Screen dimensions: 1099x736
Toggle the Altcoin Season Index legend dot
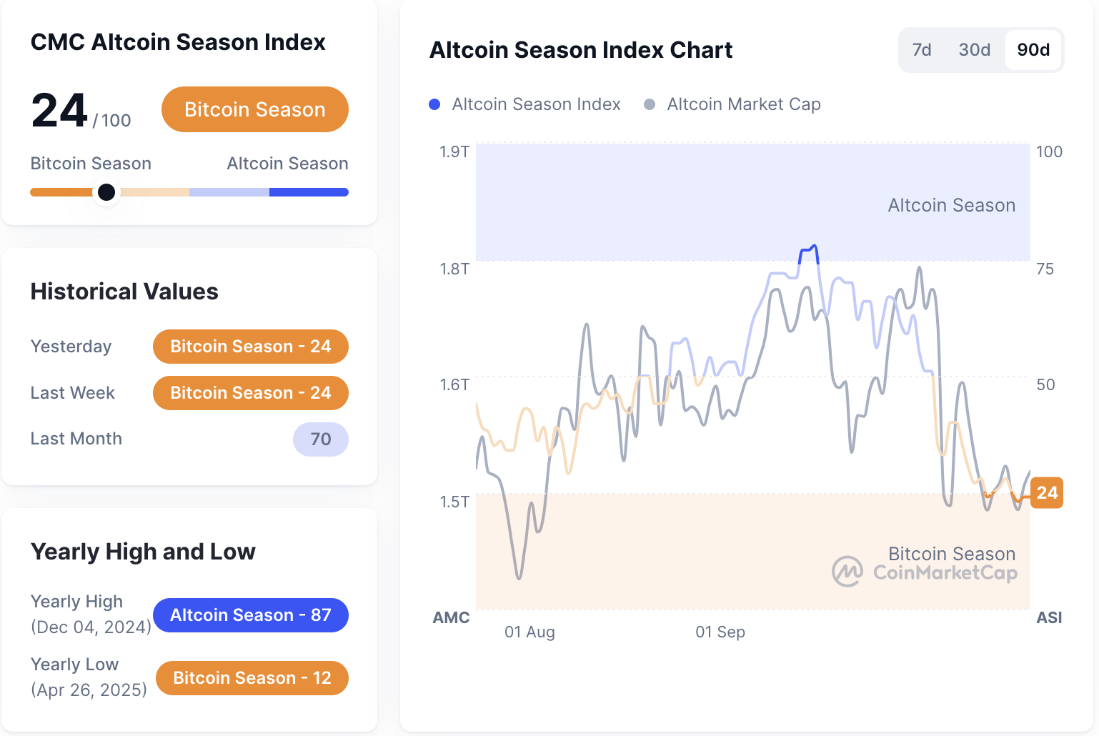click(434, 104)
